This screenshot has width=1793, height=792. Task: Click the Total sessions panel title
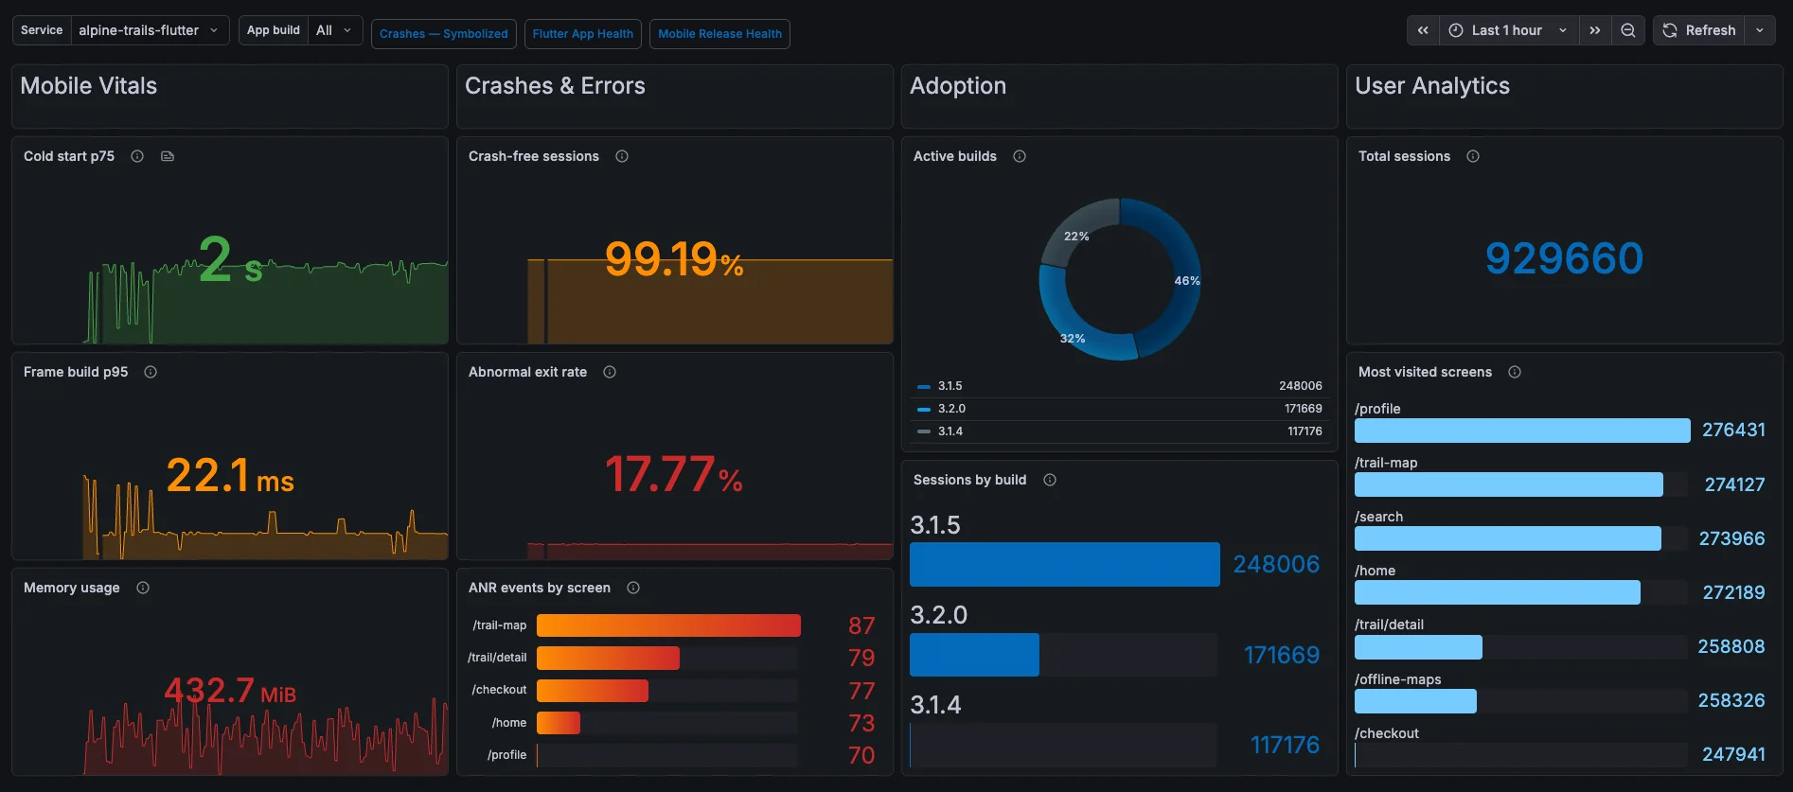(x=1404, y=156)
